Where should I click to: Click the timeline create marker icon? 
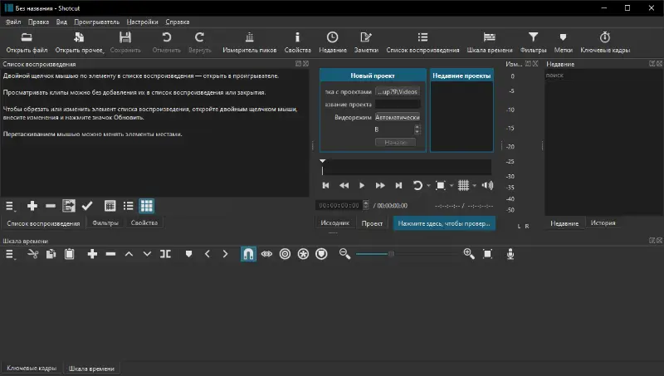(189, 254)
